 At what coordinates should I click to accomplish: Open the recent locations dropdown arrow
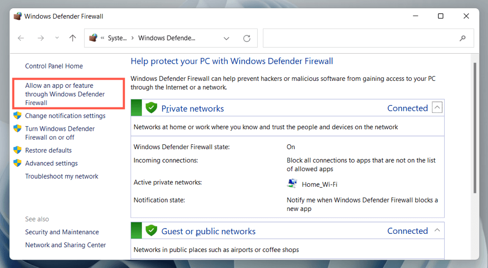coord(57,38)
